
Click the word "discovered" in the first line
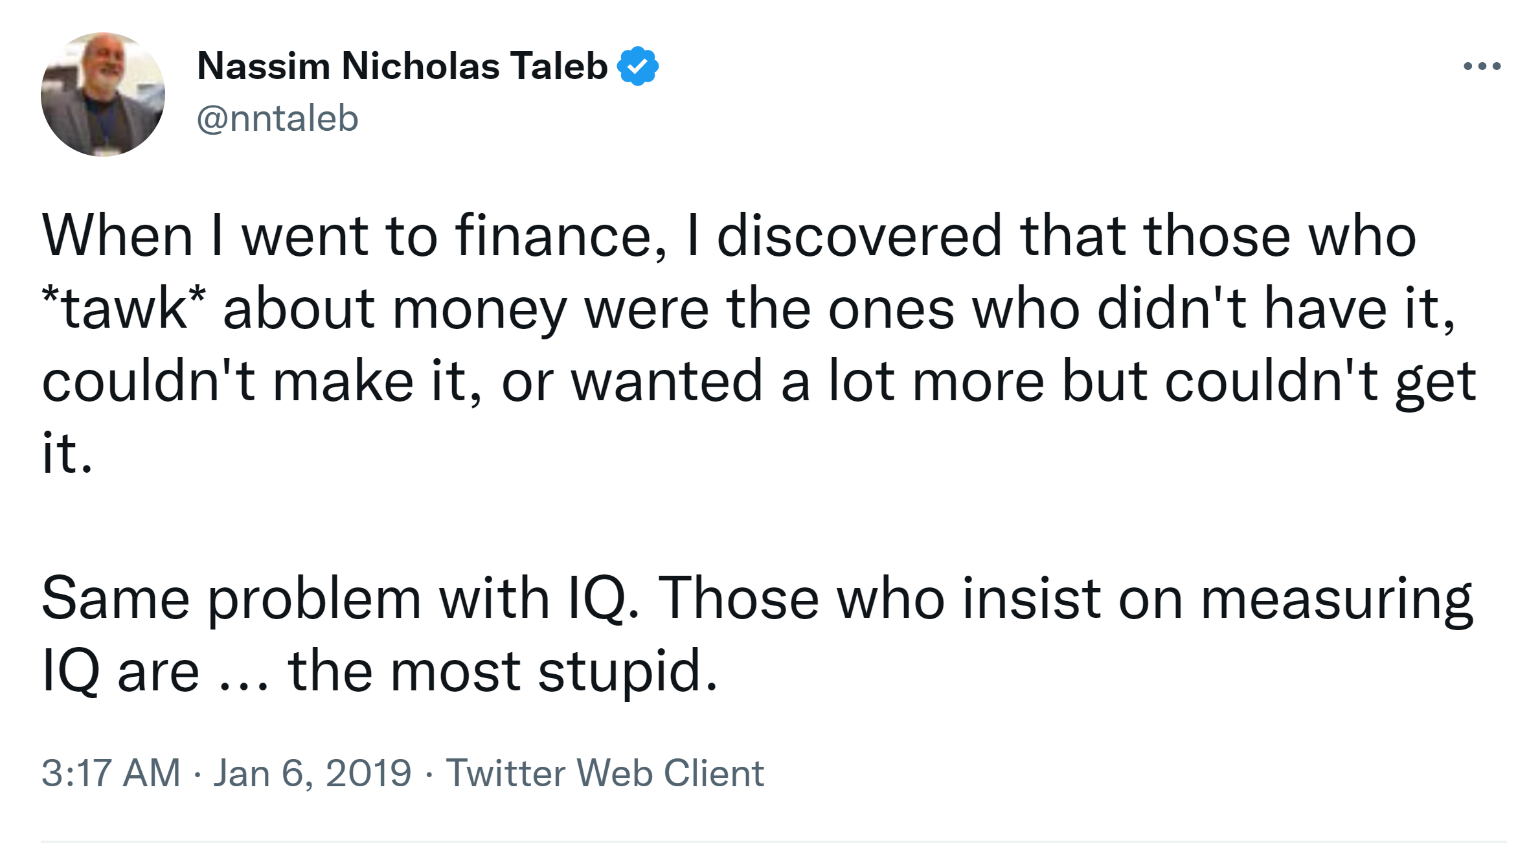[859, 236]
